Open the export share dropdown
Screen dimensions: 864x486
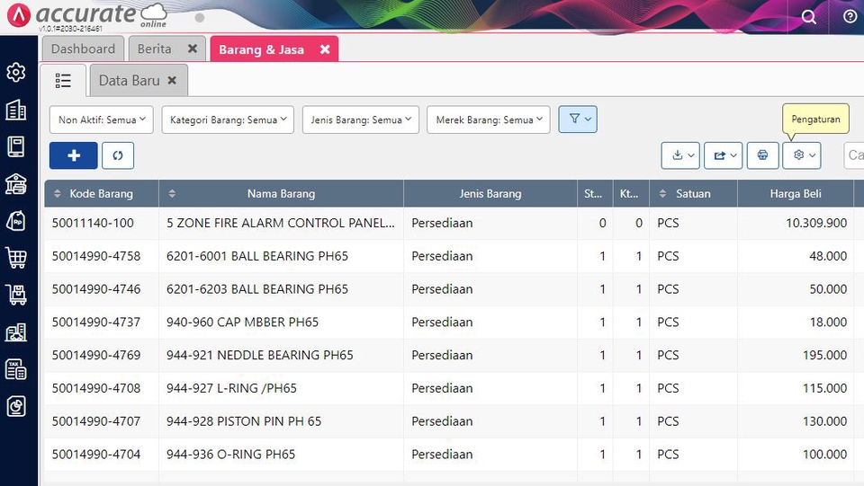point(723,155)
